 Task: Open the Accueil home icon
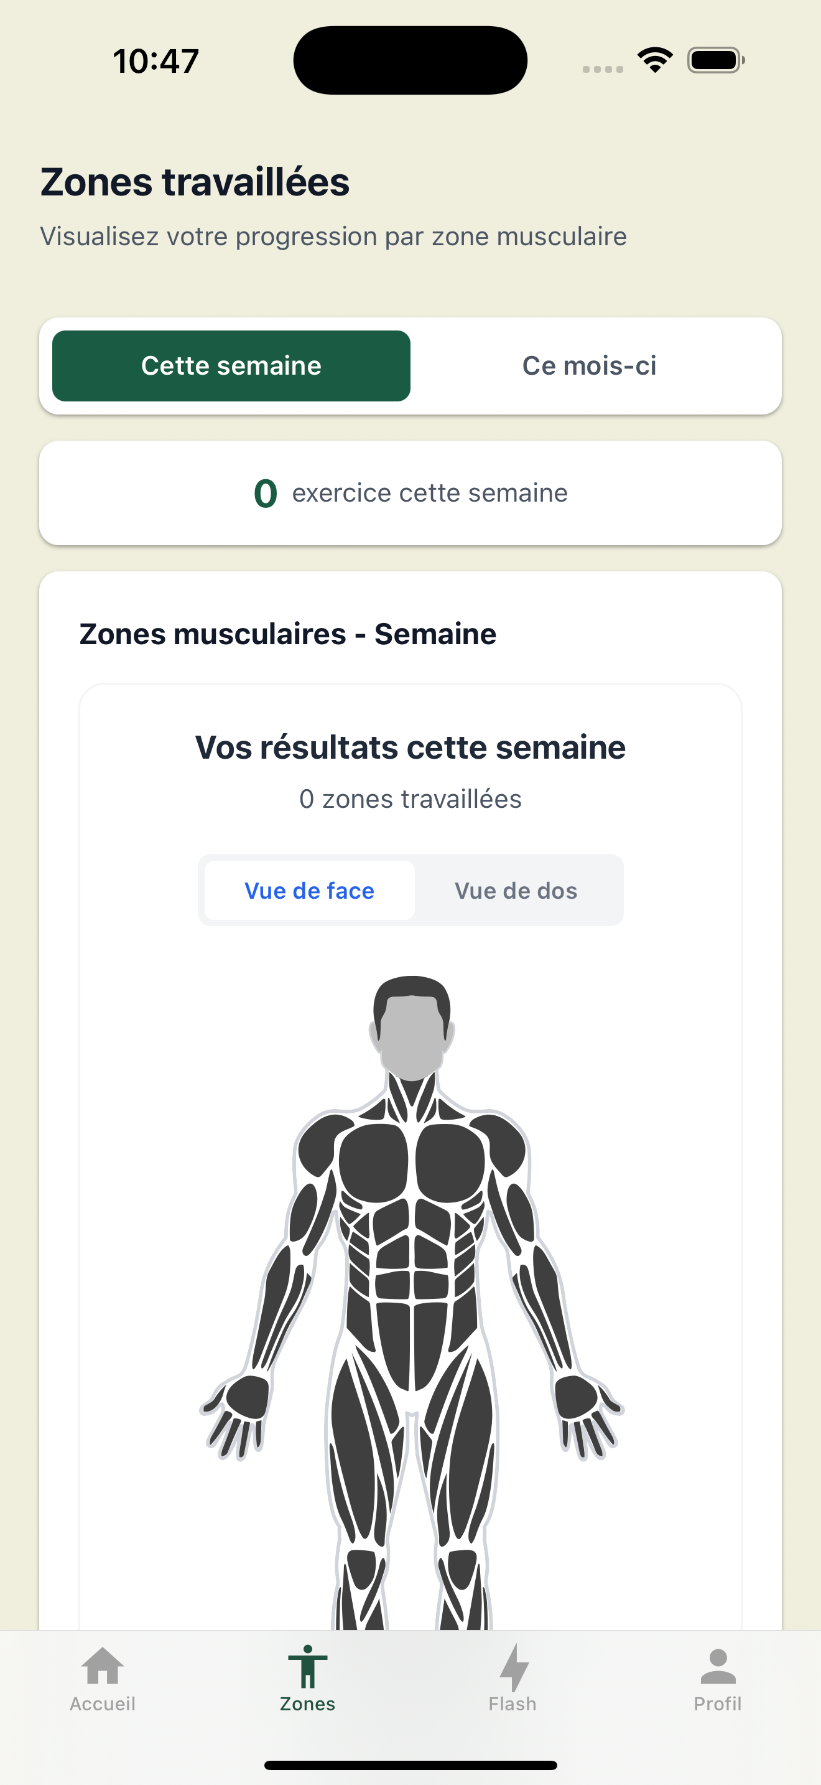[x=103, y=1666]
